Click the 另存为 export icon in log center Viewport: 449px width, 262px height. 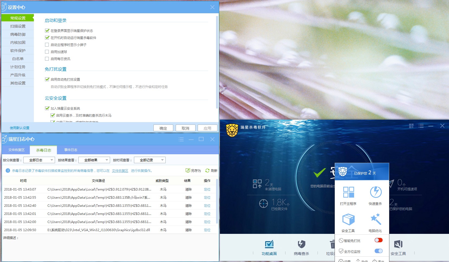point(188,171)
